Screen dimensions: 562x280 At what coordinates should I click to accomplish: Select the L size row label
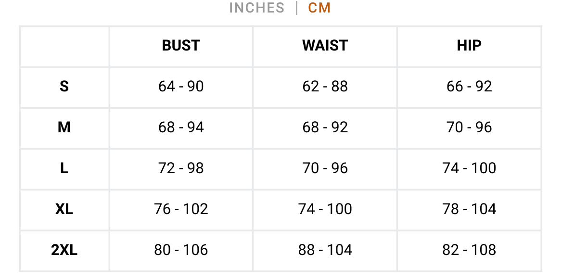[64, 168]
